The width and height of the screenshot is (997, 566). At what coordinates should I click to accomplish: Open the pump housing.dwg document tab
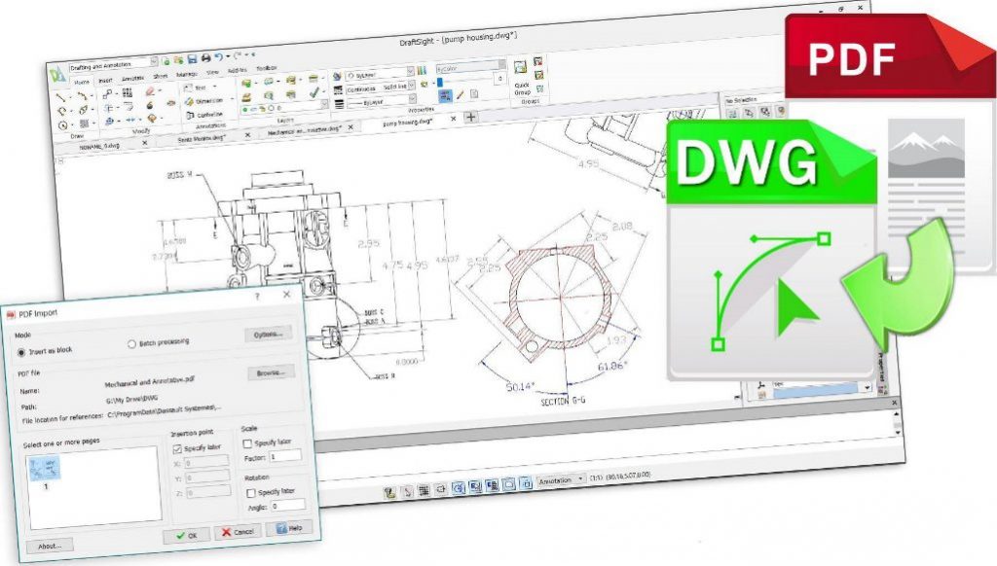(x=408, y=123)
